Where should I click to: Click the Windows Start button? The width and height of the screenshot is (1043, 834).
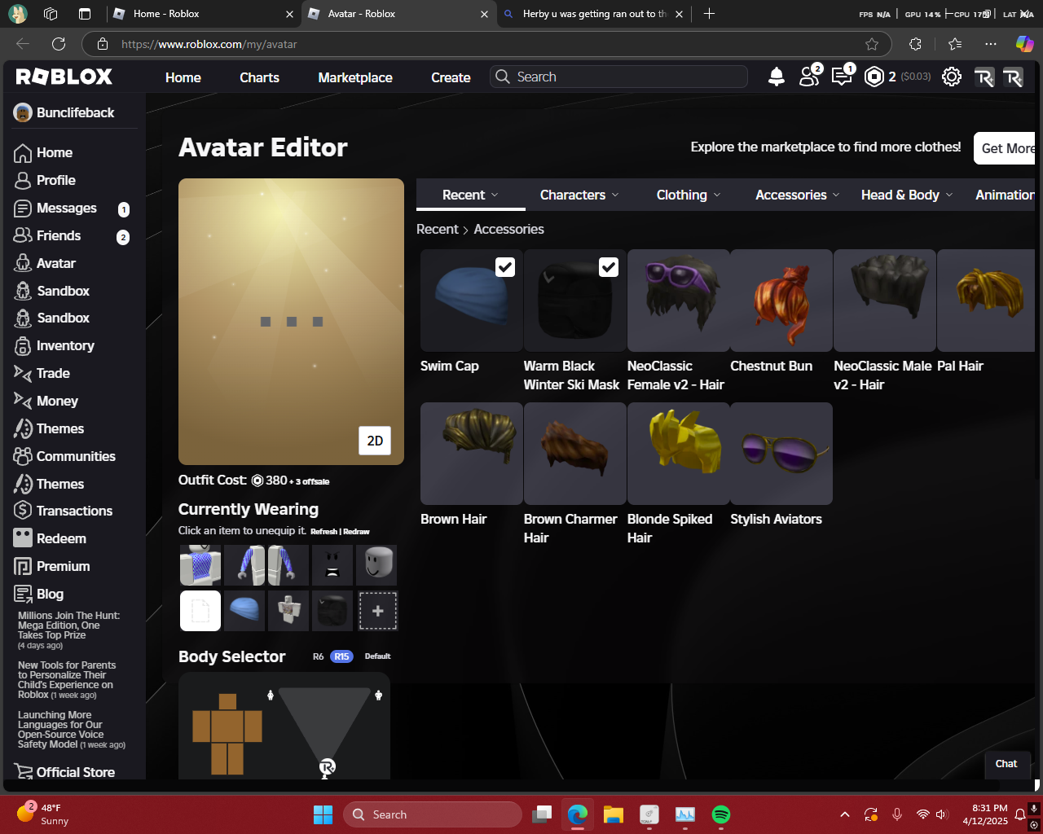(x=323, y=814)
